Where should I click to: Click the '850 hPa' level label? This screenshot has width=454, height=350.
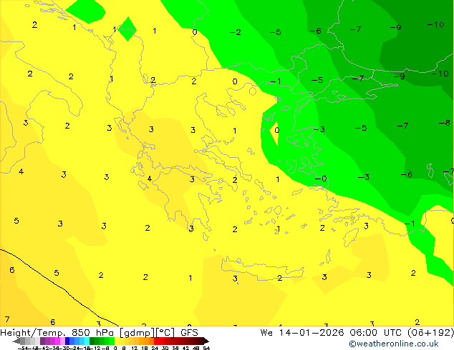point(92,333)
